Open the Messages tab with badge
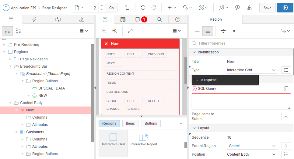Image resolution: width=294 pixels, height=159 pixels. (141, 19)
